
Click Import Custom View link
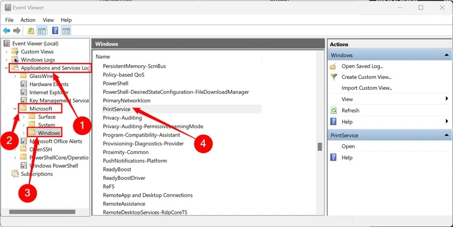(x=367, y=88)
